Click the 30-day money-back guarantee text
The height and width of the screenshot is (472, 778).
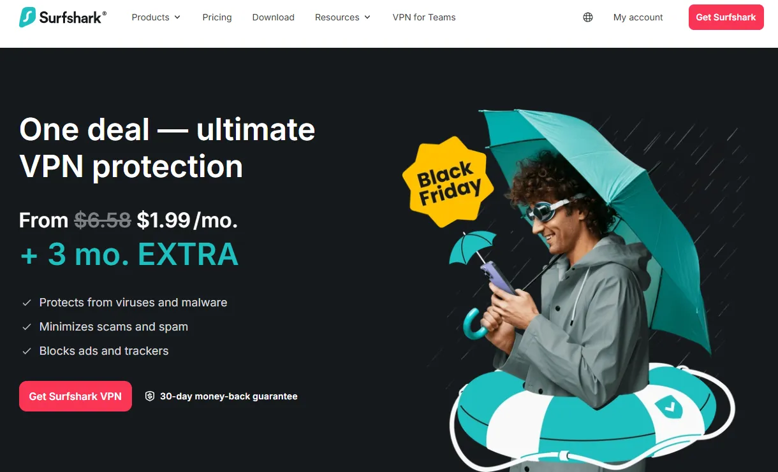[228, 396]
